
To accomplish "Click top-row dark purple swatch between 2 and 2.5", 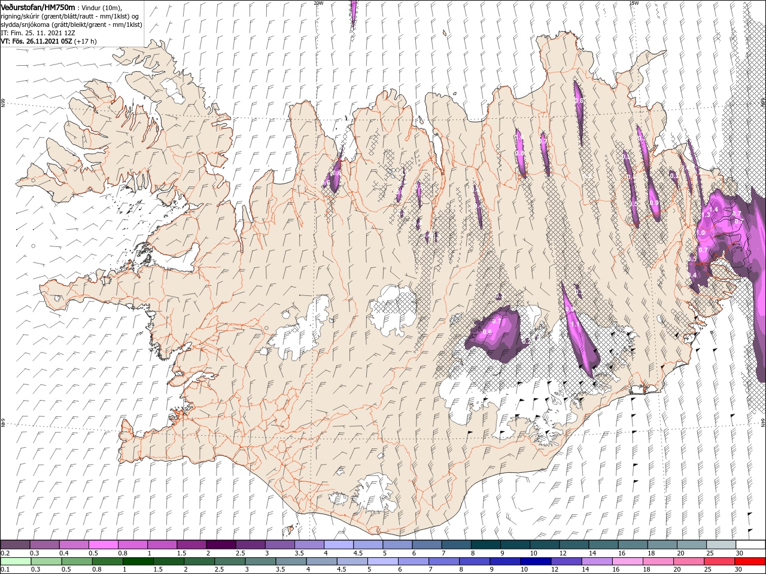I will click(221, 545).
